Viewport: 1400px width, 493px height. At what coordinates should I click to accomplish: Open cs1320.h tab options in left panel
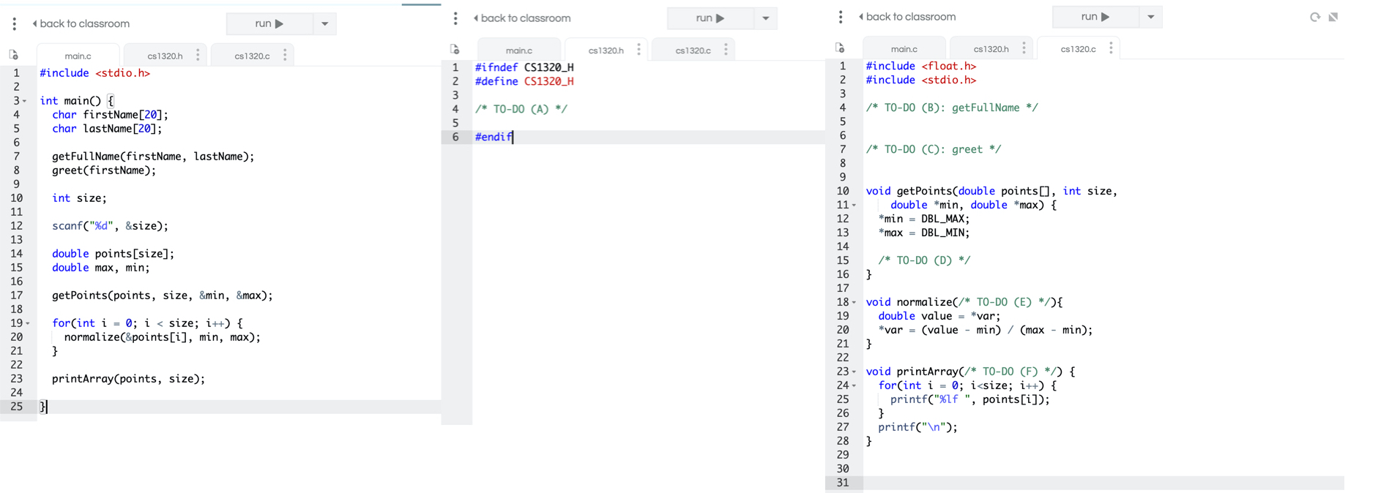click(x=198, y=55)
